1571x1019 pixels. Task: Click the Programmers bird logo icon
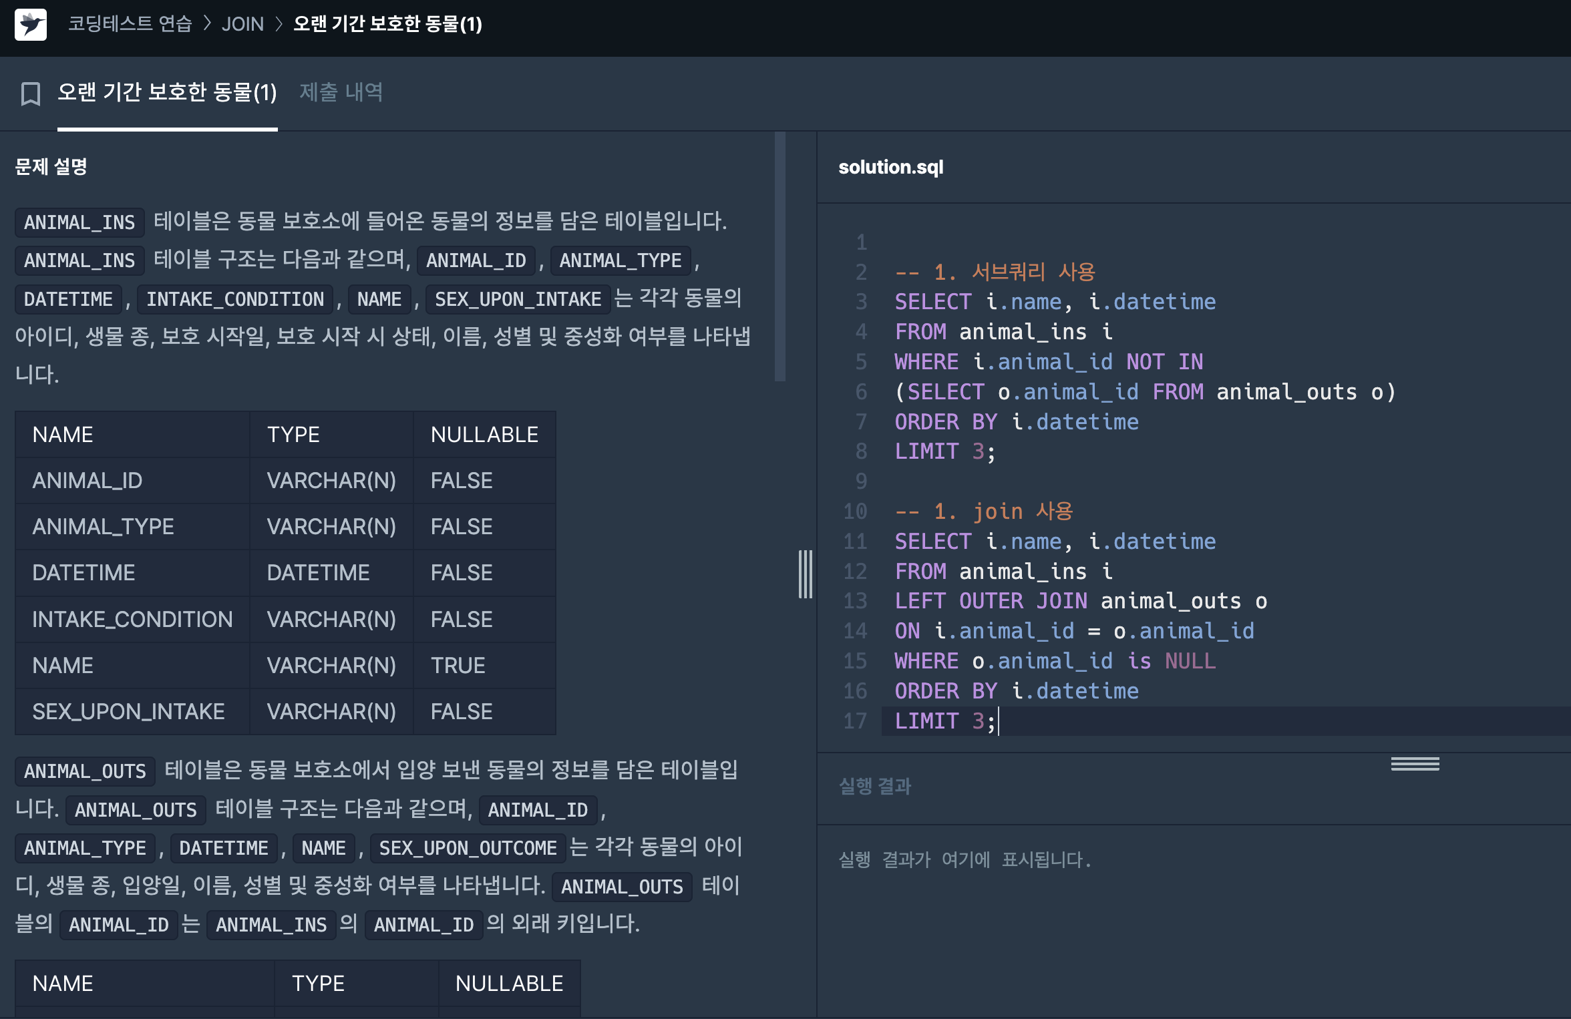[x=31, y=25]
